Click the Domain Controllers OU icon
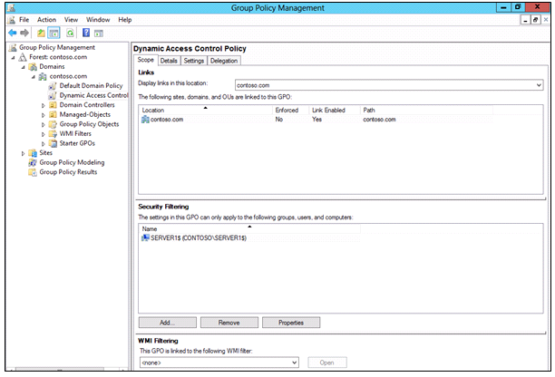The height and width of the screenshot is (377, 555). tap(53, 105)
